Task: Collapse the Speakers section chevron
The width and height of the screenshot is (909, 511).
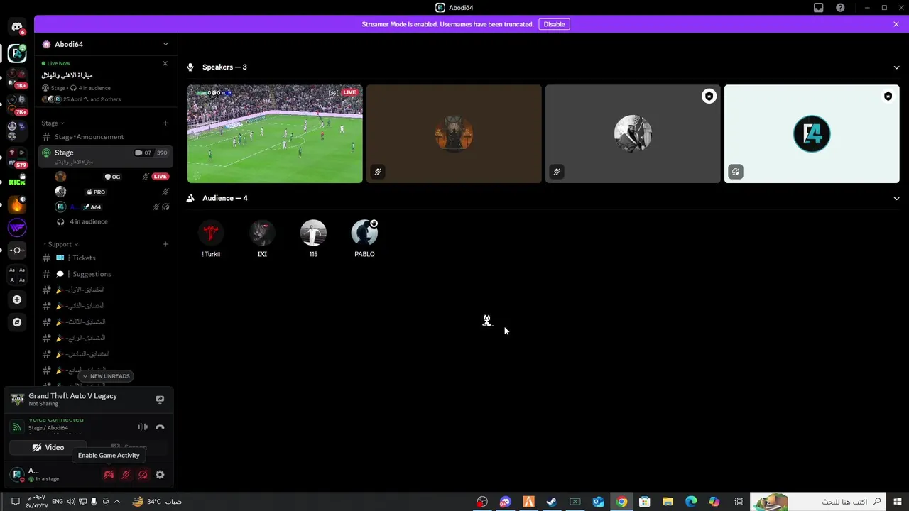Action: pyautogui.click(x=896, y=67)
